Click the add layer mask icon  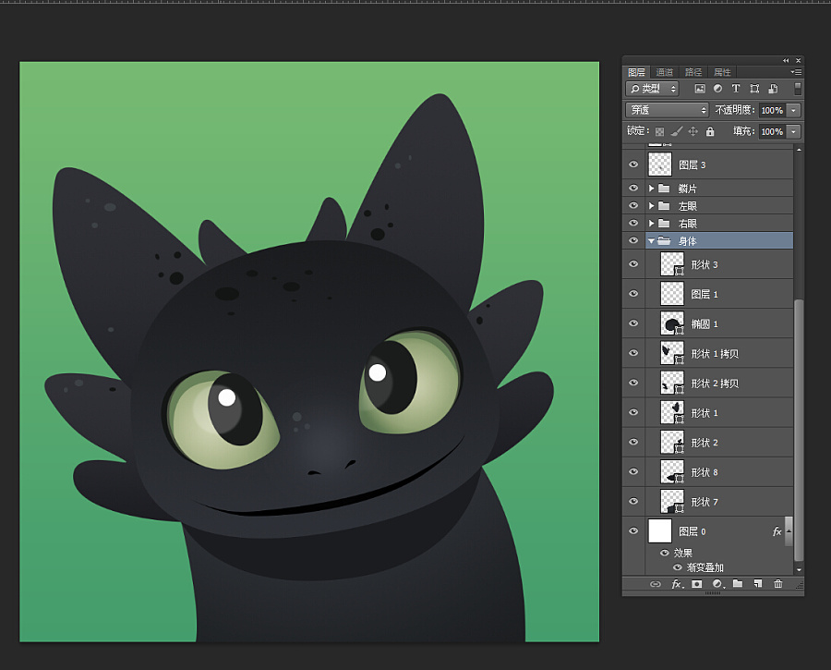[697, 584]
